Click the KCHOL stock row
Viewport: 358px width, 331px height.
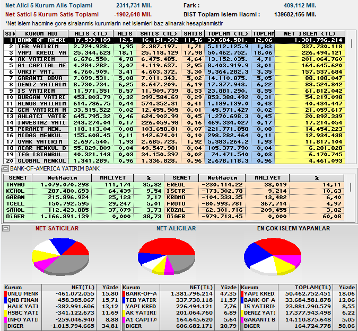point(84,191)
